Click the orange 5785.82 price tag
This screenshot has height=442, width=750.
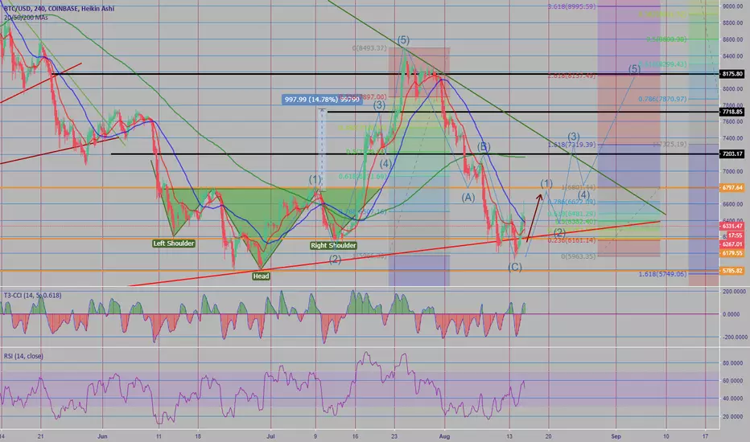click(x=731, y=271)
